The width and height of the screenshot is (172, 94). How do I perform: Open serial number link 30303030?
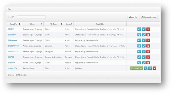pos(12,35)
